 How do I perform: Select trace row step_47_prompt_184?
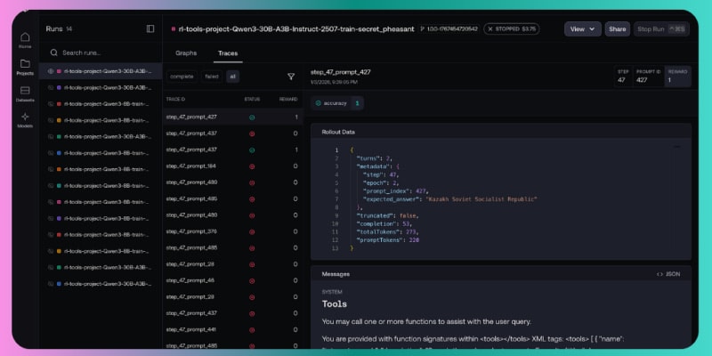(232, 166)
